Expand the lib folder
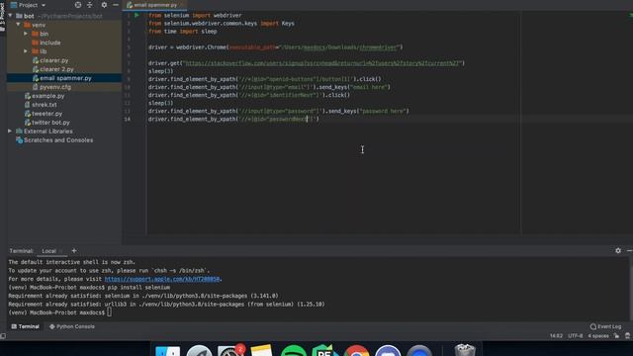The image size is (633, 356). click(26, 51)
